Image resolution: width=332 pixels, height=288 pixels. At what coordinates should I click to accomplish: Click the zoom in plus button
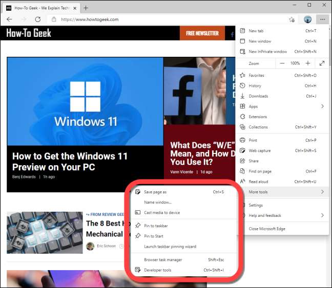(x=307, y=63)
